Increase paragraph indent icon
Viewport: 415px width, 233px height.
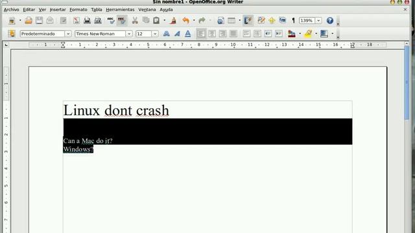pos(279,34)
